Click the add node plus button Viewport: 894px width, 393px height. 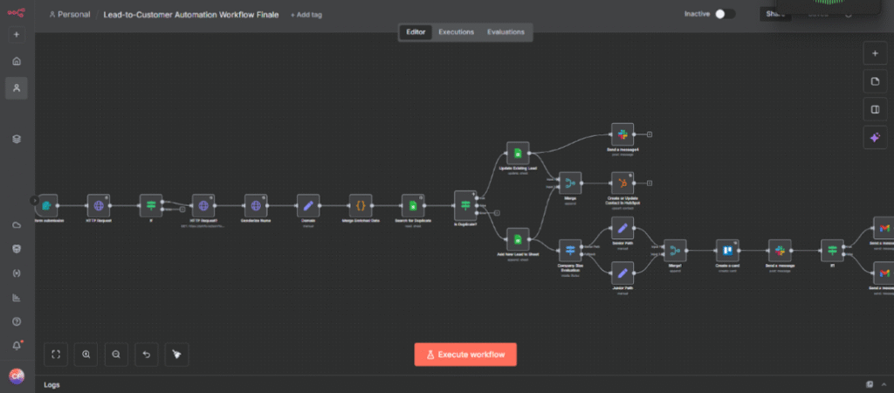[875, 53]
